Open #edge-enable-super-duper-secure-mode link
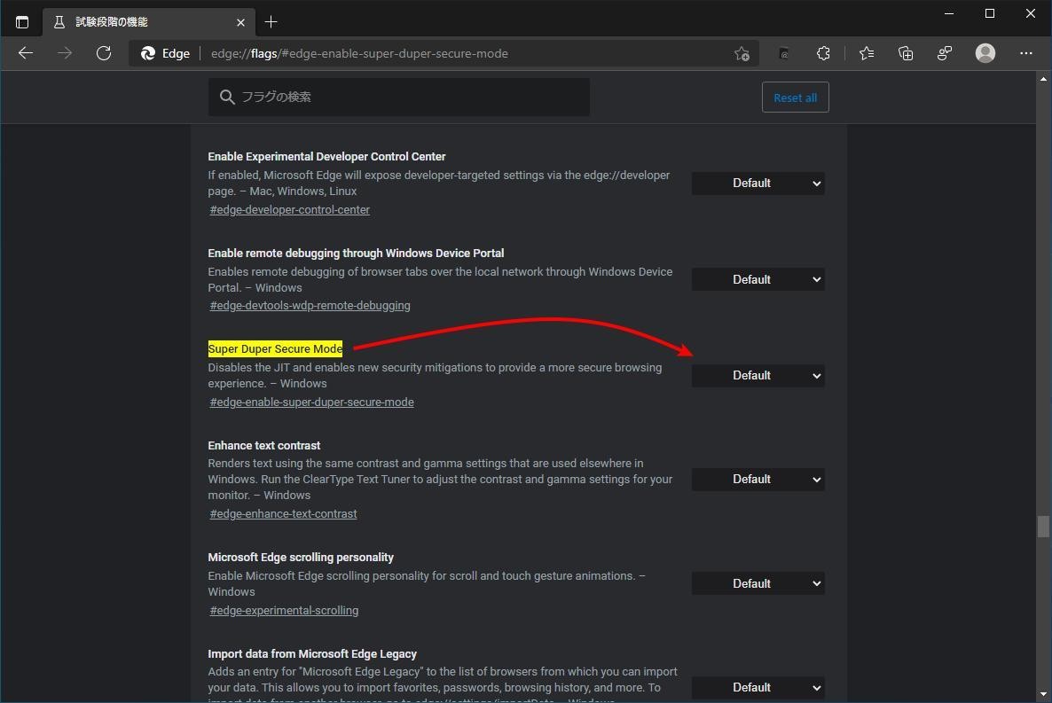The height and width of the screenshot is (703, 1052). click(312, 402)
